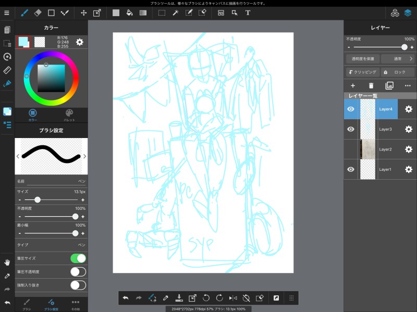Image resolution: width=417 pixels, height=312 pixels.
Task: Select the Text tool
Action: (x=248, y=13)
